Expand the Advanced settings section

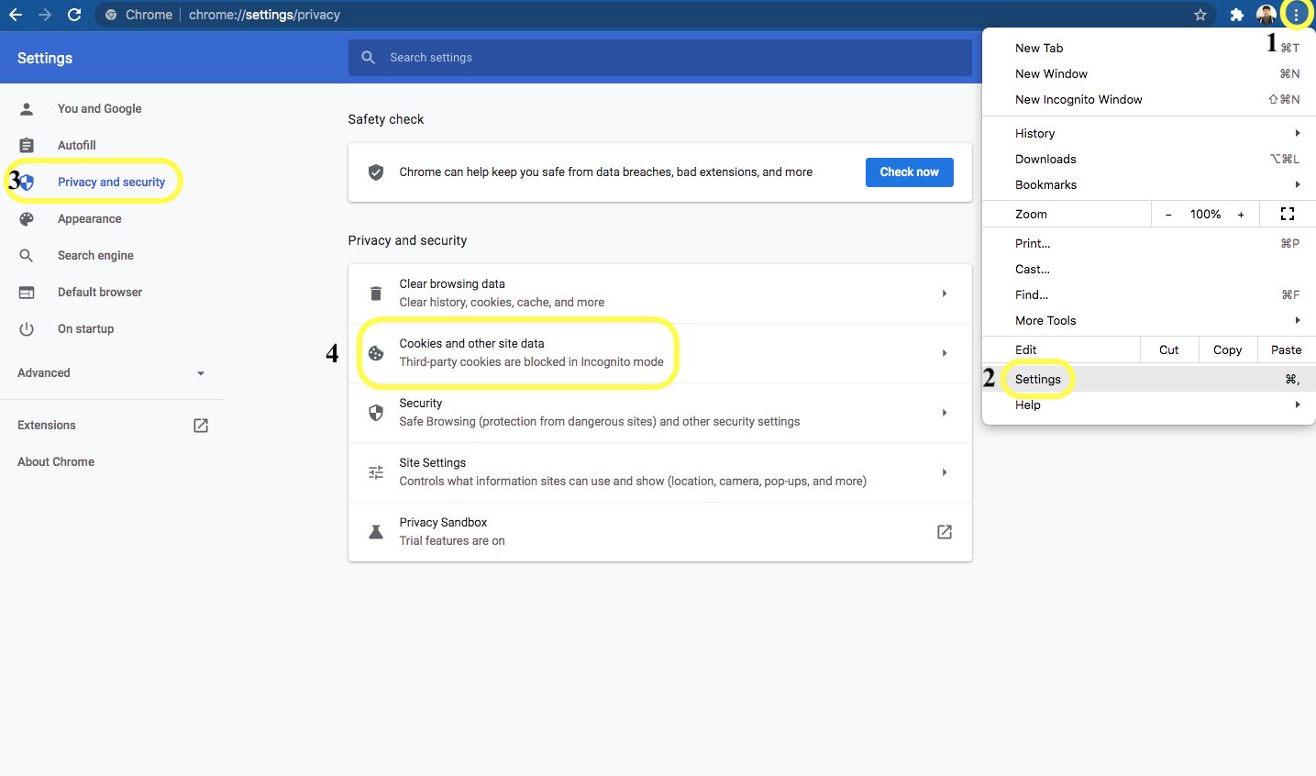[112, 373]
